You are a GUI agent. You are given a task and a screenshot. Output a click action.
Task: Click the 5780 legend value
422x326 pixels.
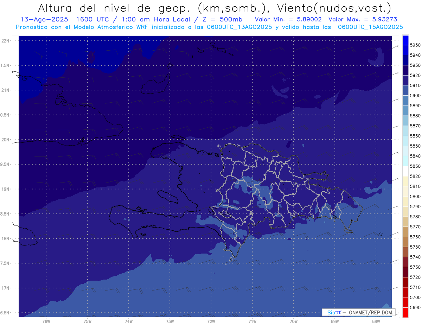point(415,217)
